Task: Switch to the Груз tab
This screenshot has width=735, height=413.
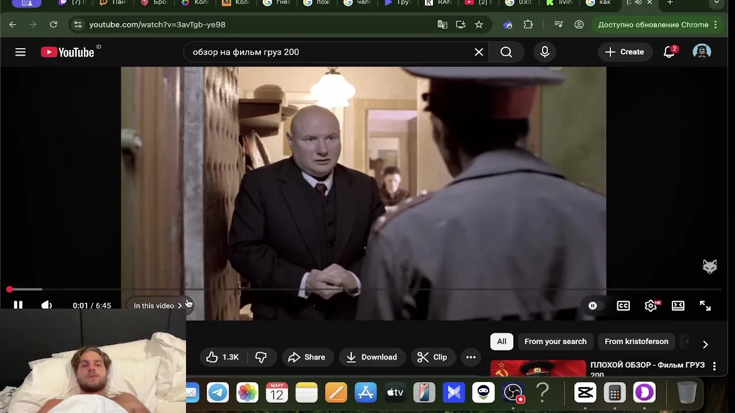Action: tap(399, 3)
